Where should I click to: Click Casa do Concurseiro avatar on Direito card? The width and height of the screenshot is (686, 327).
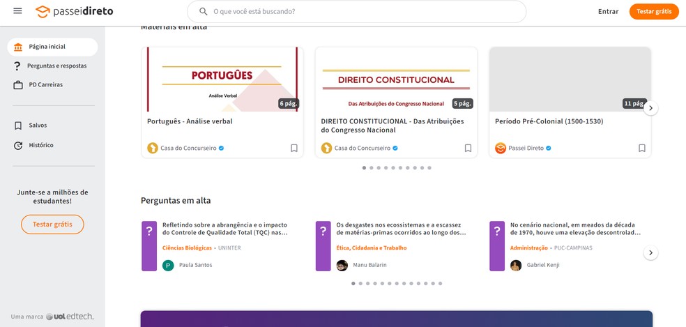(x=326, y=148)
